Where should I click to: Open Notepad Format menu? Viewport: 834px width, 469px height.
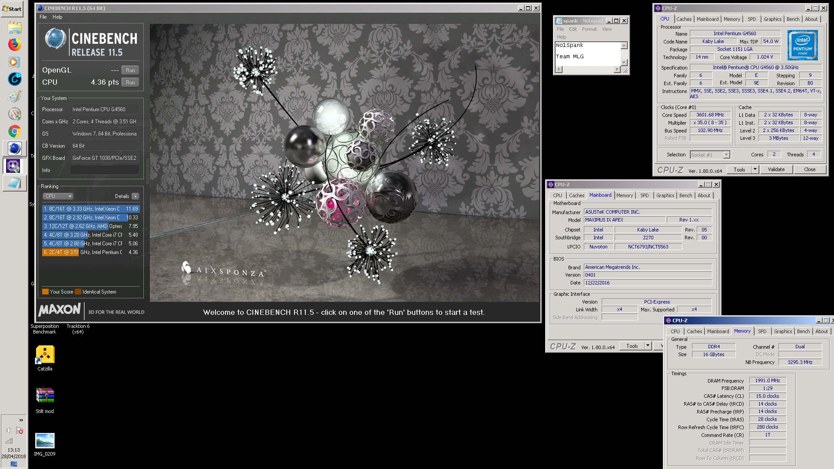click(x=589, y=29)
